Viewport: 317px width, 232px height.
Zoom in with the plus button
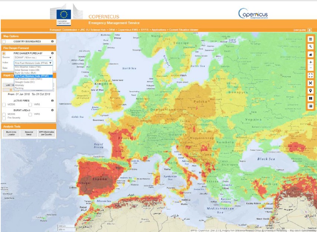coord(310,62)
